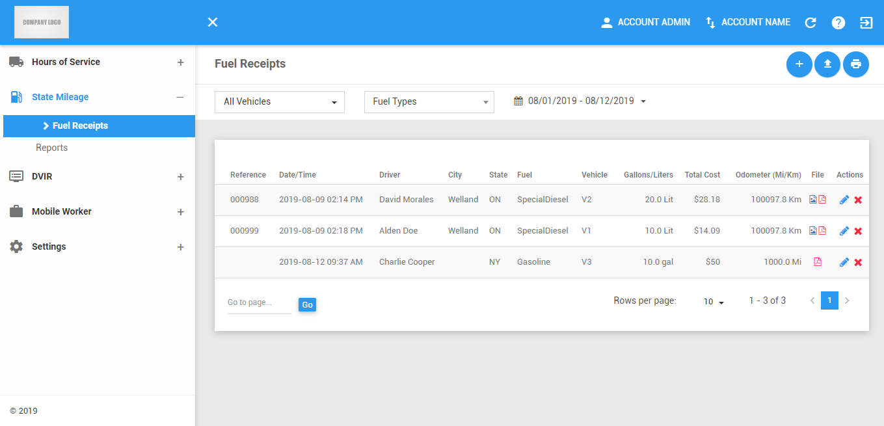This screenshot has width=884, height=426.
Task: Click the Total Cost column header
Action: tap(702, 175)
